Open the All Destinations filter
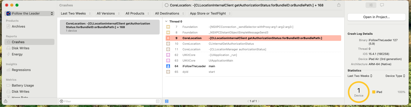Image resolution: width=411 pixels, height=107 pixels. click(x=169, y=14)
